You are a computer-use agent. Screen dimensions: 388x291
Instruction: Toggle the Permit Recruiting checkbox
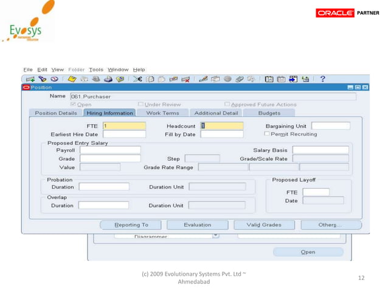(267, 134)
